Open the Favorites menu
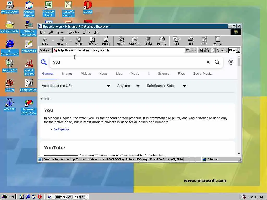 73,32
